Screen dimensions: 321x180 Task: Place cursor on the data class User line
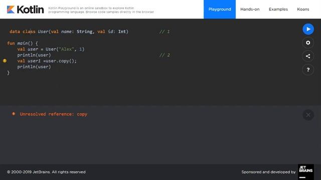coord(69,31)
